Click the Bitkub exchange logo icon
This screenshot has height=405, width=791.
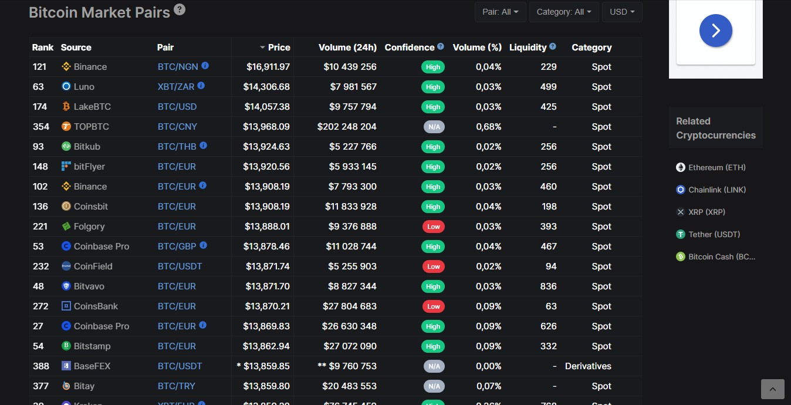click(x=66, y=146)
